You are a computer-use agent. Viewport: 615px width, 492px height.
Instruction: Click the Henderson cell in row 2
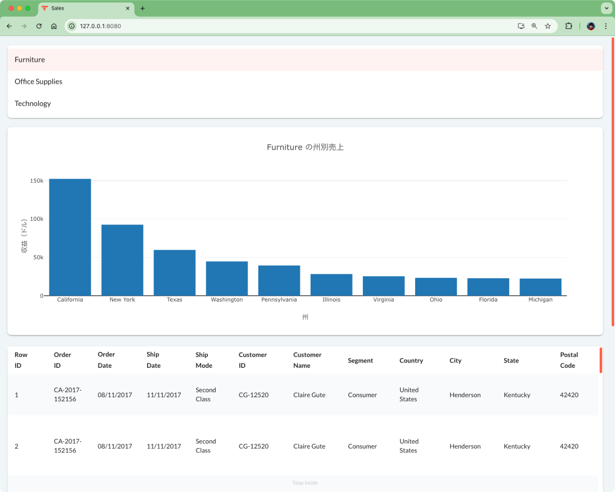point(465,446)
